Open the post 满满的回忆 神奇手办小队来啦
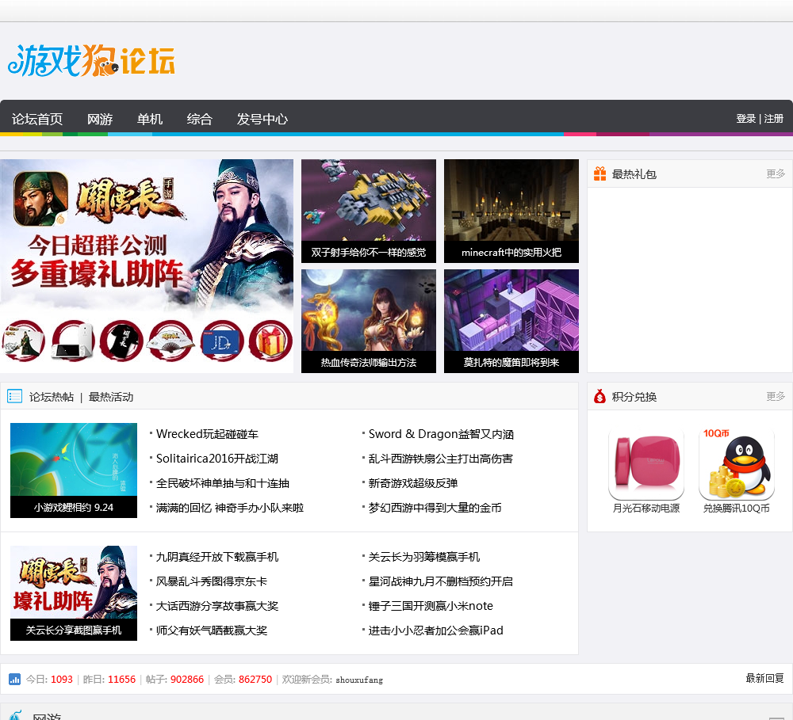Screen dimensions: 793x720 [230, 508]
